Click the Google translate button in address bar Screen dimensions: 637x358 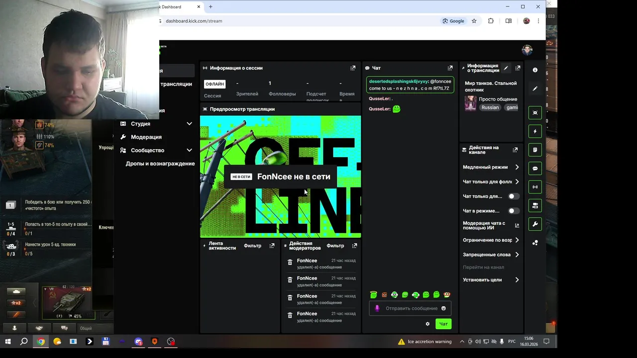tap(453, 21)
